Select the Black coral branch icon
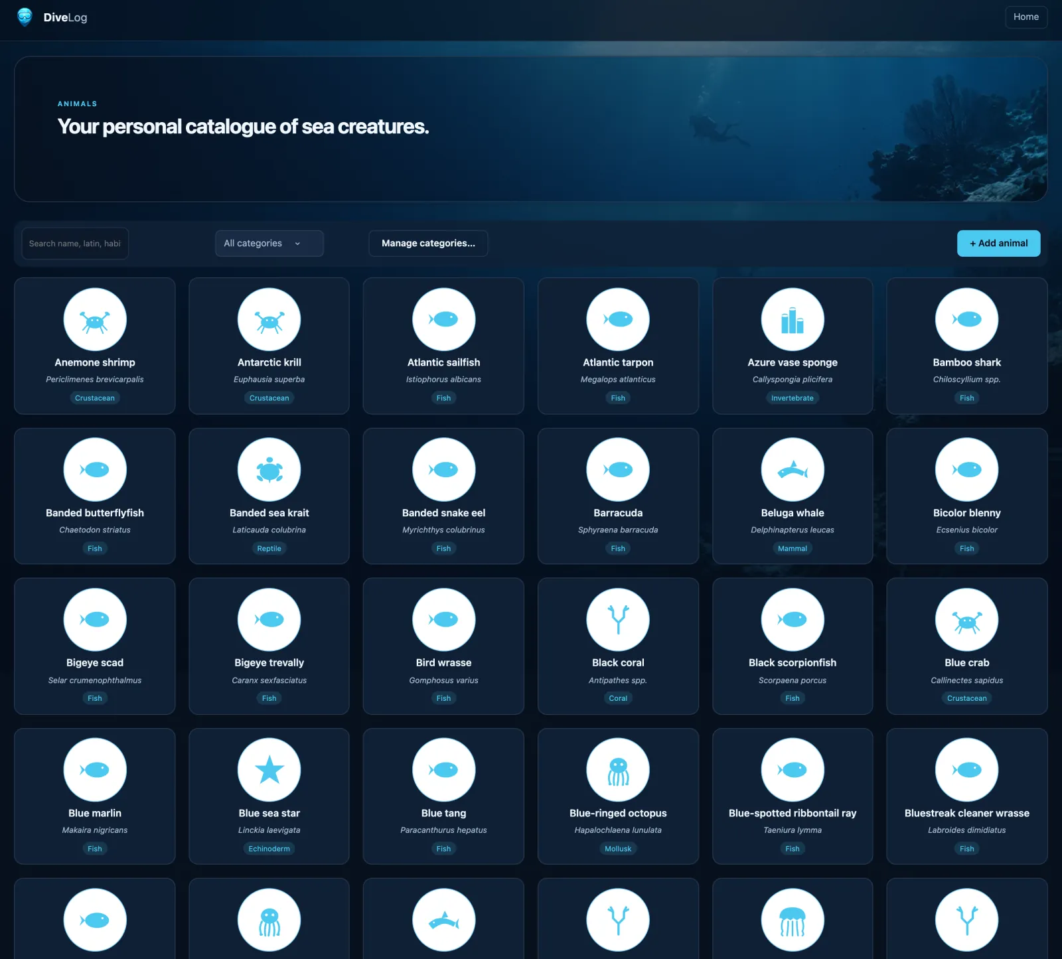Image resolution: width=1062 pixels, height=959 pixels. (x=618, y=619)
